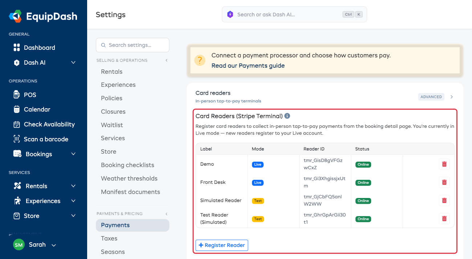Focus the Search settings field
472x259 pixels.
point(133,45)
